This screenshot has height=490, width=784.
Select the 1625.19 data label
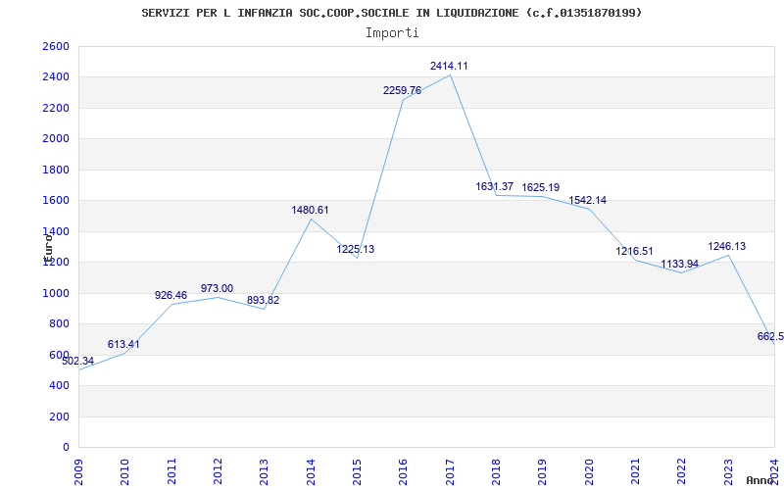(x=541, y=187)
